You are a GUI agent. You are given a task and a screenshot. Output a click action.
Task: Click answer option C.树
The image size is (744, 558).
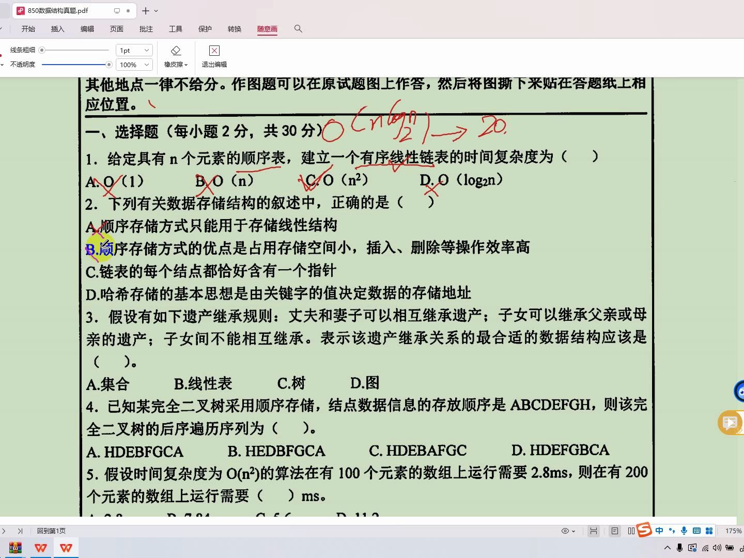click(x=291, y=383)
